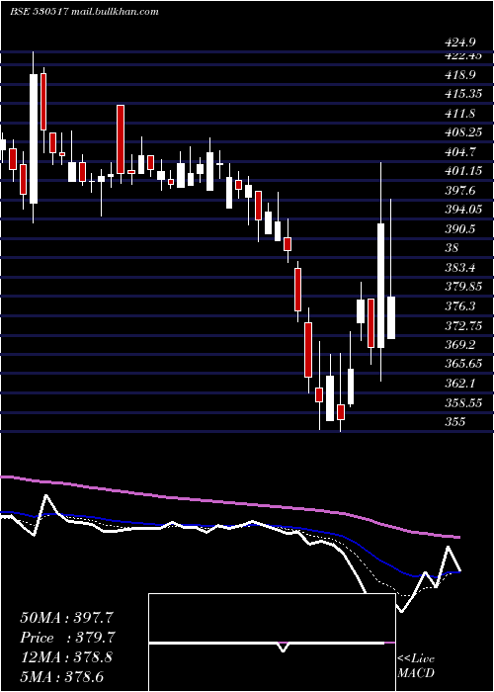Click the 'BSE 530517 mail.bullkhan.com' header text
The height and width of the screenshot is (692, 494).
[x=84, y=12]
